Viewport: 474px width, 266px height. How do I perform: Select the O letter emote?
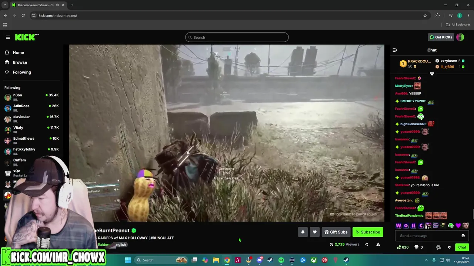pos(406,225)
